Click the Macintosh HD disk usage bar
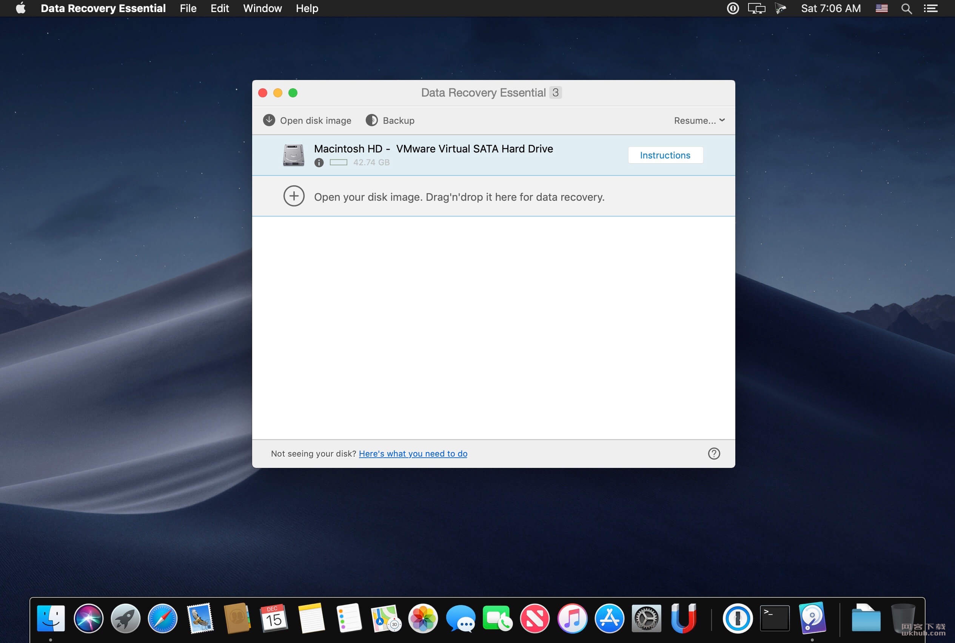Viewport: 955px width, 643px height. click(x=339, y=162)
